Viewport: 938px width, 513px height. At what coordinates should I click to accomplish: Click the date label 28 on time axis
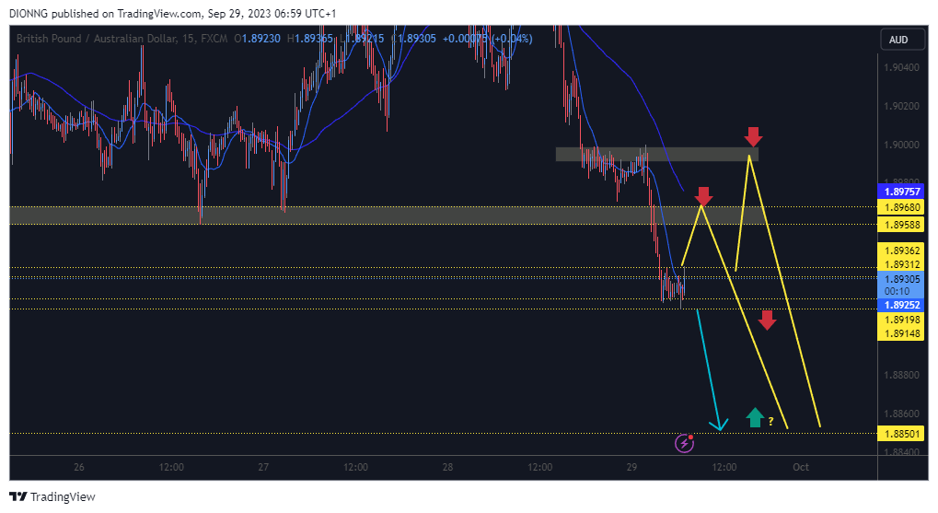tap(447, 467)
